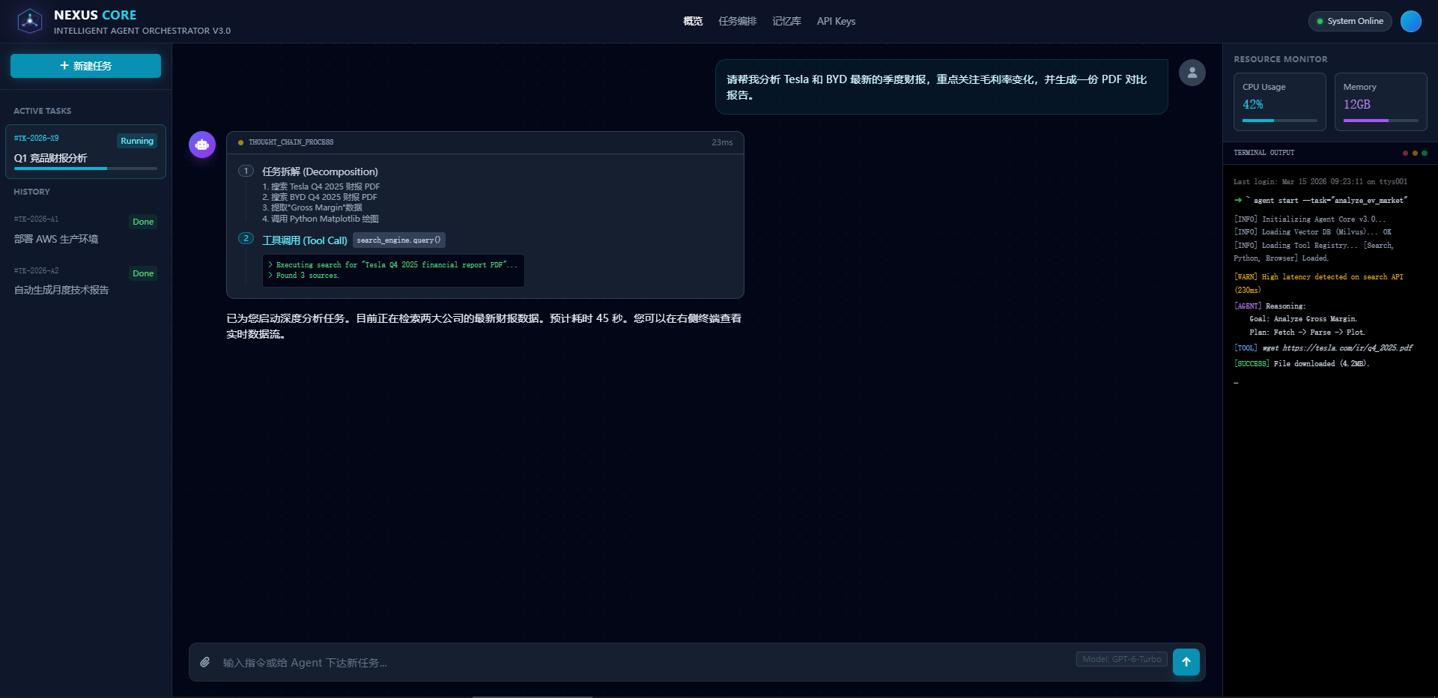
Task: Click the 新建任务 button
Action: click(x=85, y=65)
